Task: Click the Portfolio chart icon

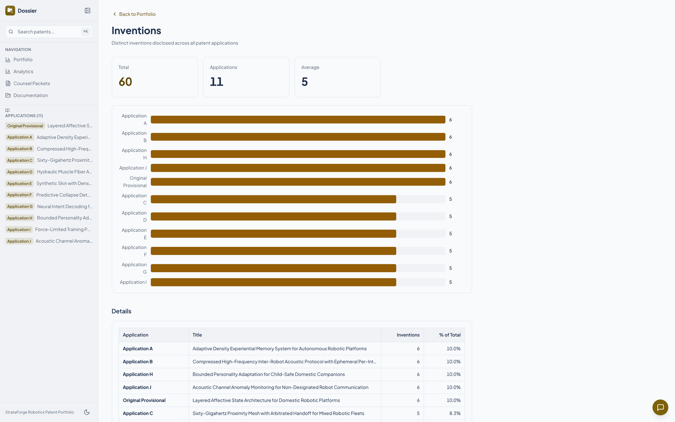Action: coord(8,60)
